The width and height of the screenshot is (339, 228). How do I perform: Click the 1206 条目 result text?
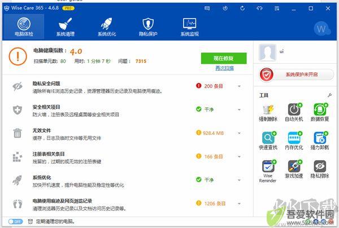coord(215,203)
